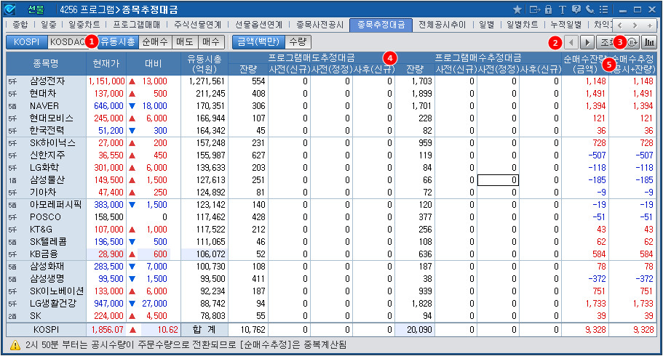
Task: Open help with the question bubble icon
Action: (x=576, y=9)
